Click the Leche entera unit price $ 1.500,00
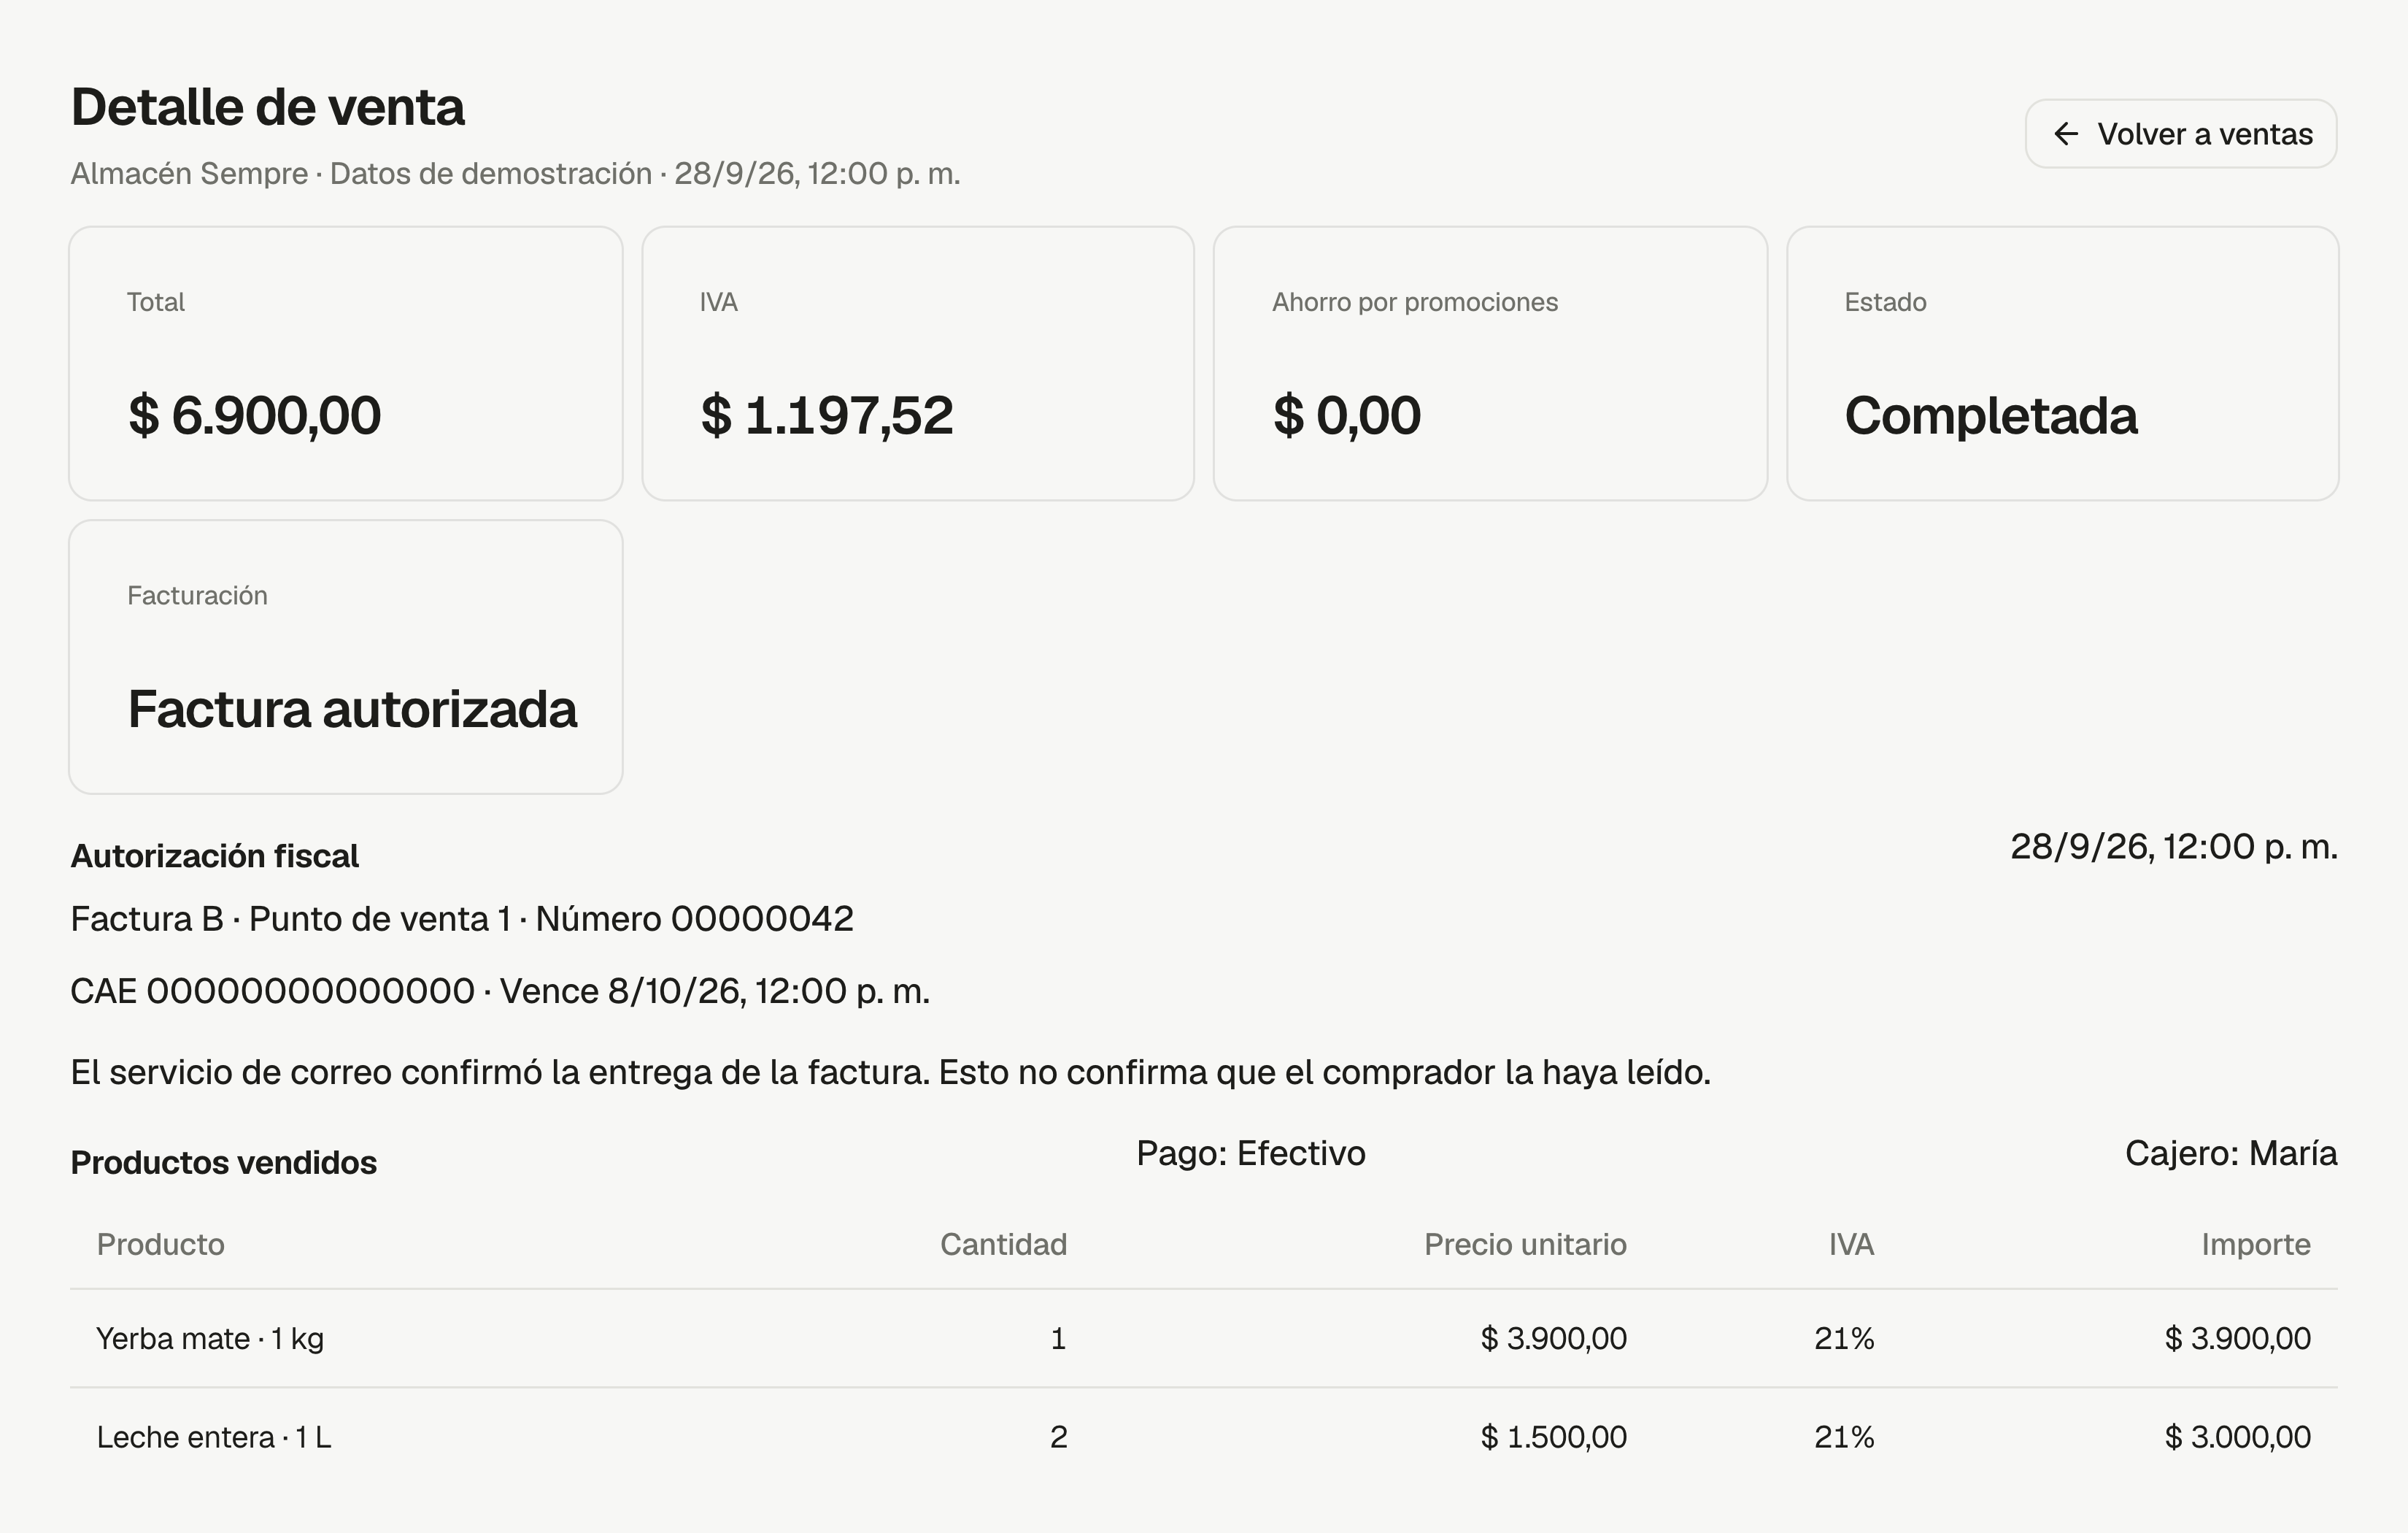The width and height of the screenshot is (2408, 1533). click(x=1553, y=1438)
